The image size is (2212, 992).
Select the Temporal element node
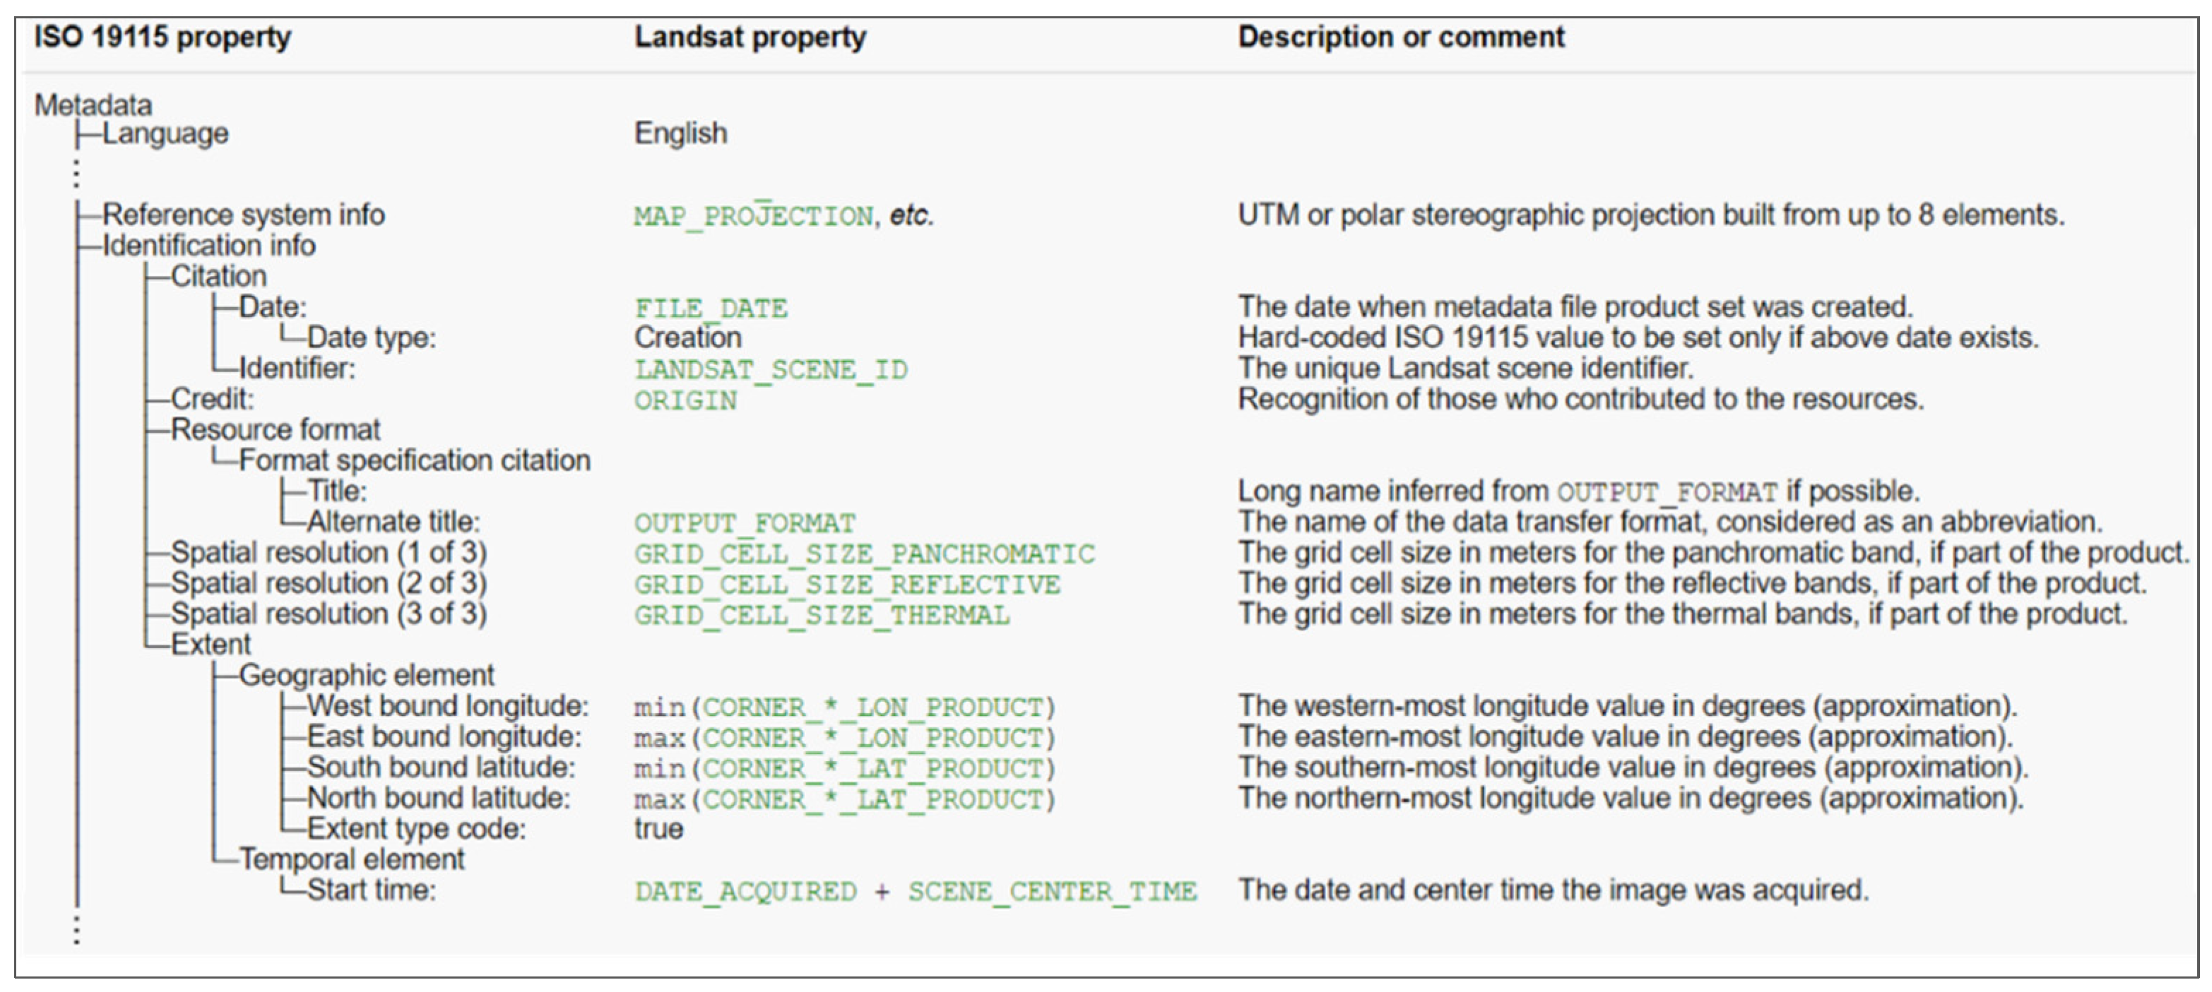coord(351,859)
